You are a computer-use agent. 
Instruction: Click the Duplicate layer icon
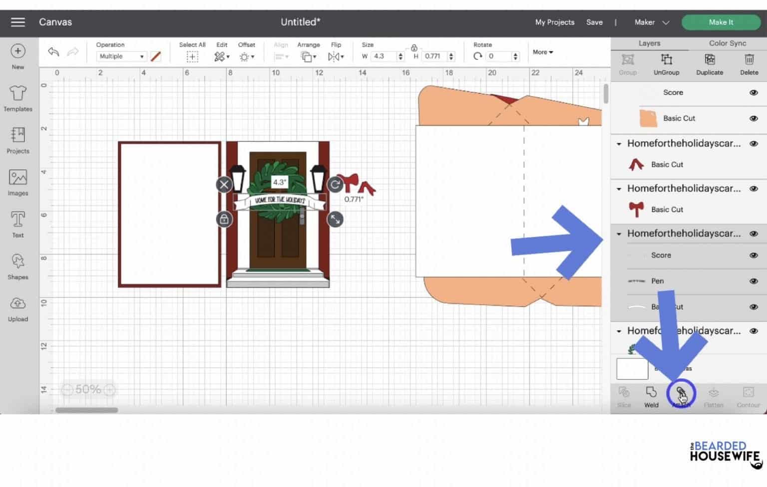[x=709, y=64]
